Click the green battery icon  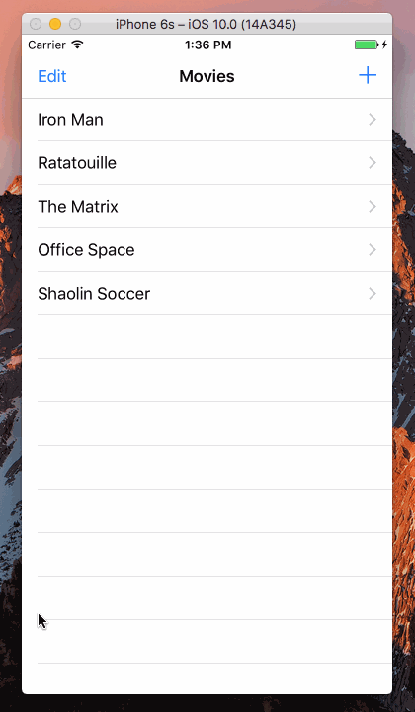click(x=367, y=44)
